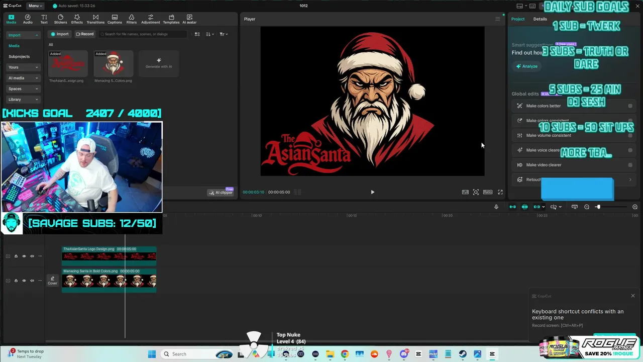This screenshot has width=643, height=362.
Task: Open the media filter dropdown
Action: pyautogui.click(x=224, y=34)
